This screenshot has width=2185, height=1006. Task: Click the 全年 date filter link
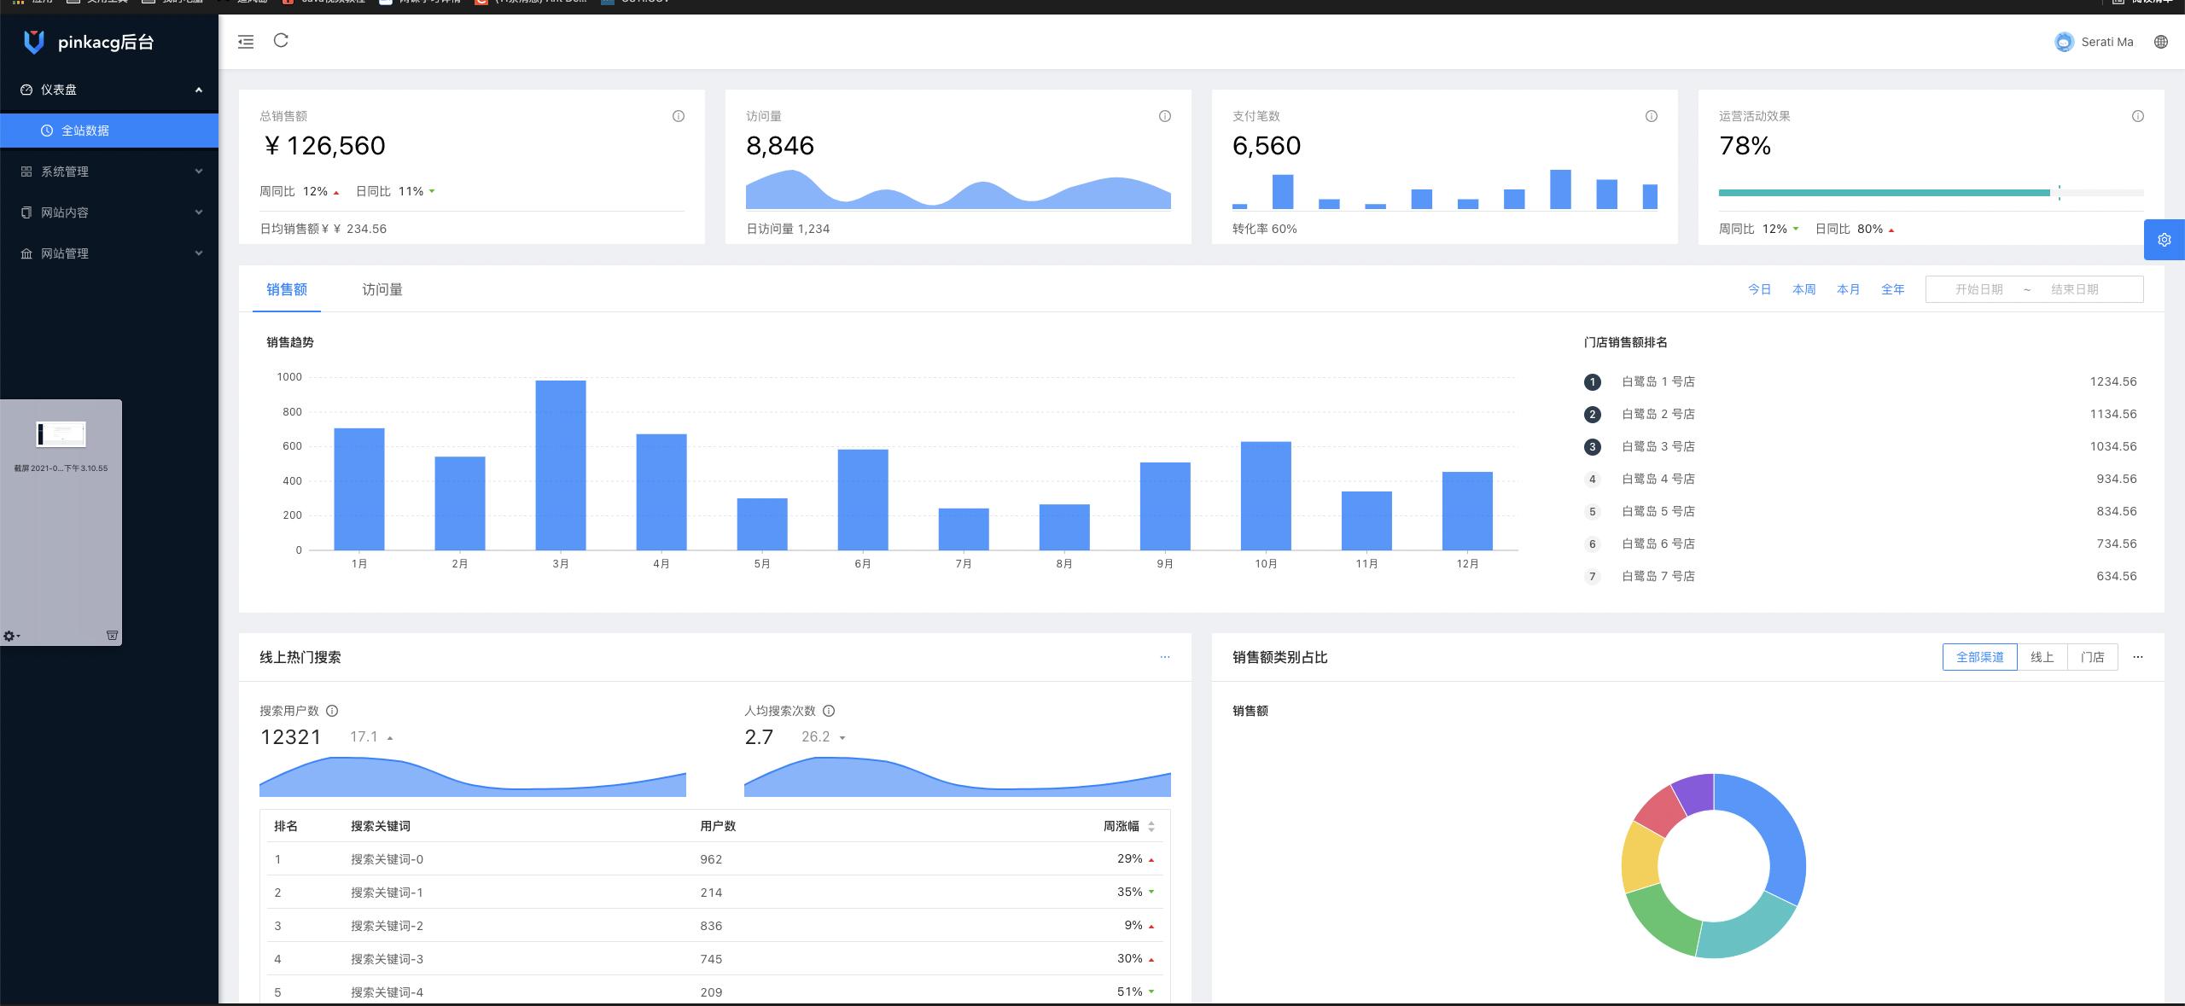click(x=1892, y=290)
